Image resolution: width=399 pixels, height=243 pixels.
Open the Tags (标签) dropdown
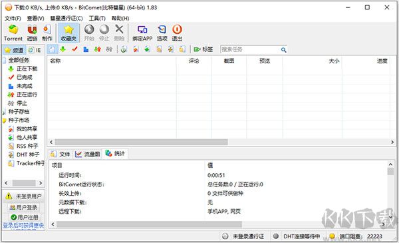[203, 49]
